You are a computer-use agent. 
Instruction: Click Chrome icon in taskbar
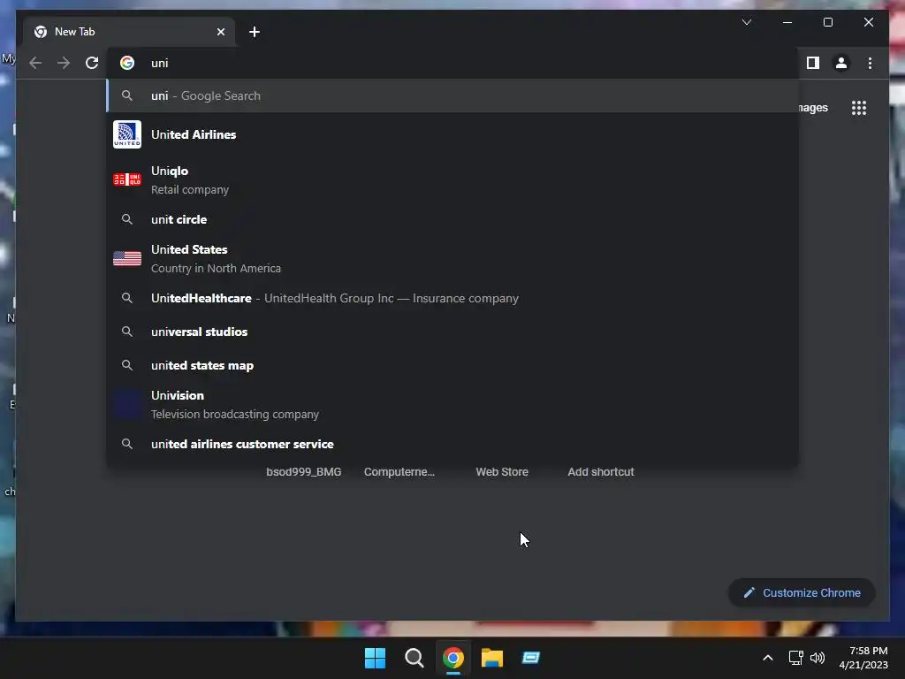(453, 658)
